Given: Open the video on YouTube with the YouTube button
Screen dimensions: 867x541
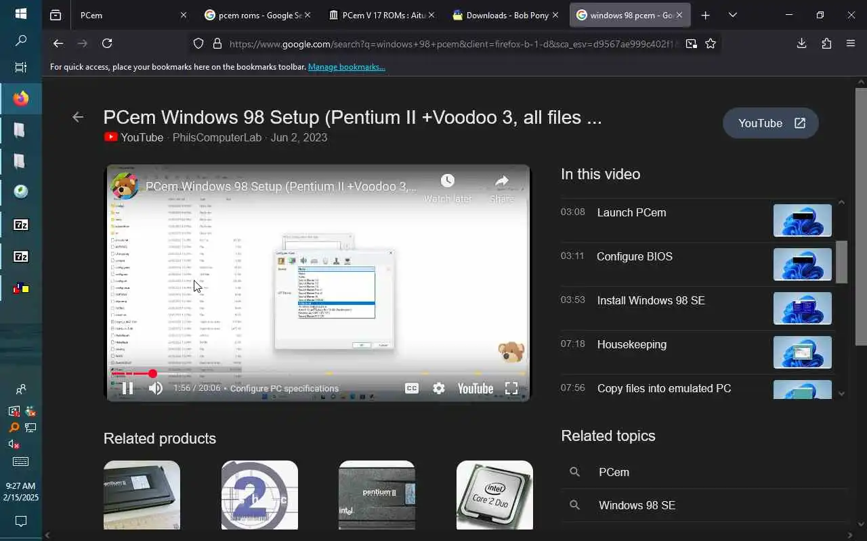Looking at the screenshot, I should (771, 123).
